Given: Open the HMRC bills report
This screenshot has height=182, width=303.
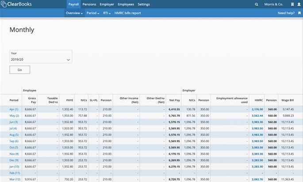Looking at the screenshot, I should tap(128, 13).
